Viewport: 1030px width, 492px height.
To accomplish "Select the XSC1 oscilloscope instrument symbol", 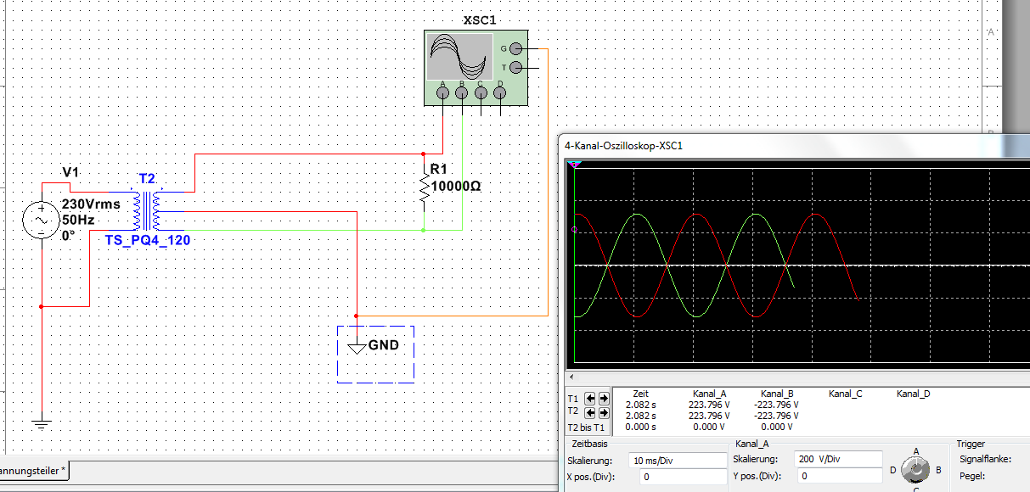I will tap(476, 68).
